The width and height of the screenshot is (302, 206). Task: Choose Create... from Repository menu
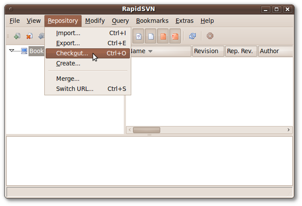point(88,63)
